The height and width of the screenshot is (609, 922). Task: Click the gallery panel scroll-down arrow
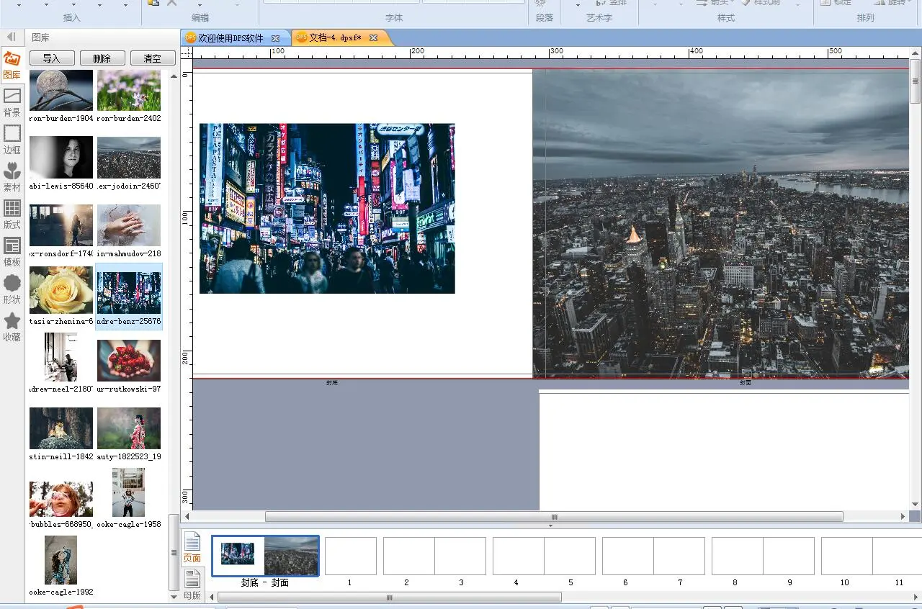click(174, 597)
